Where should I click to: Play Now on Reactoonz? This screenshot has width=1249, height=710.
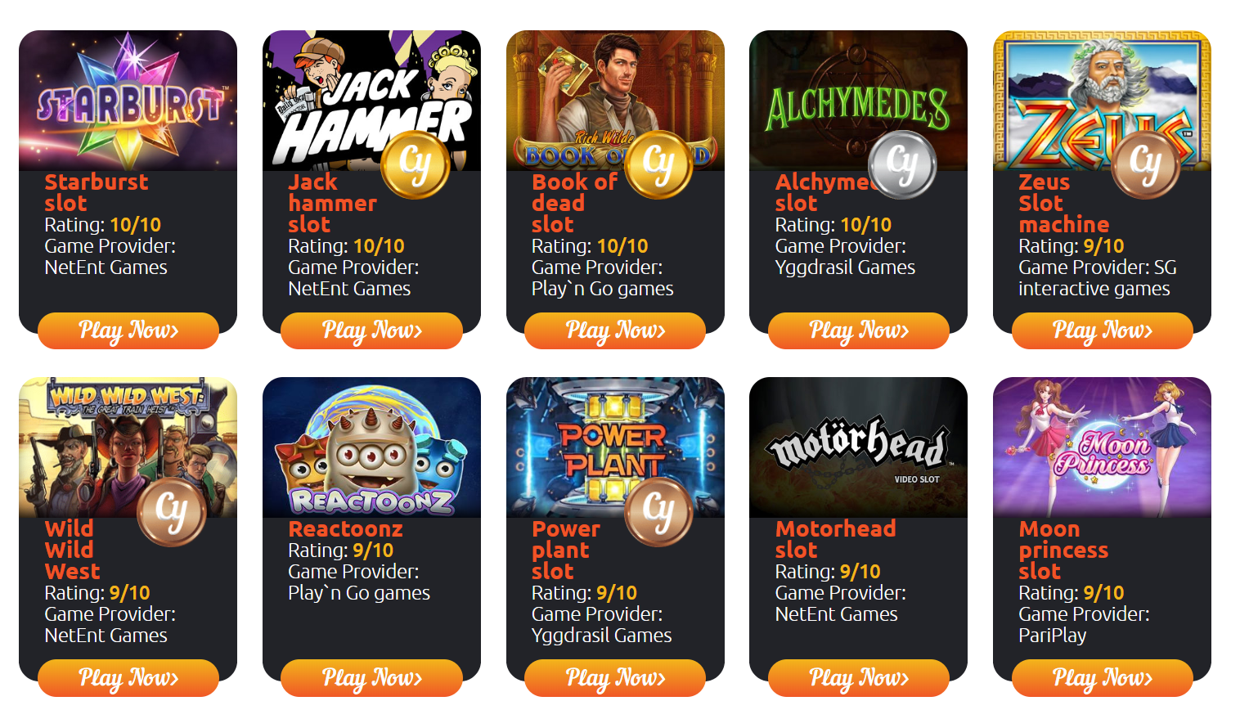[371, 678]
